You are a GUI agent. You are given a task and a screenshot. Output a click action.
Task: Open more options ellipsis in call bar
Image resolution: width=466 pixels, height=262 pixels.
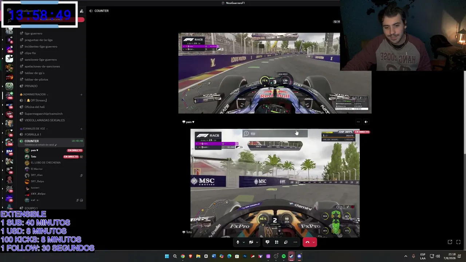(x=295, y=242)
